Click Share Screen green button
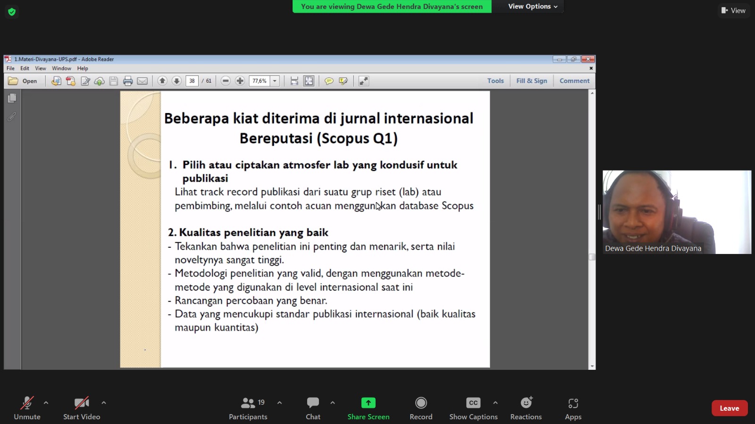This screenshot has width=755, height=424. 369,408
